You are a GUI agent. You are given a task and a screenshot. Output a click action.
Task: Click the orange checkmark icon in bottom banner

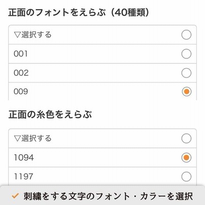pos(15,196)
